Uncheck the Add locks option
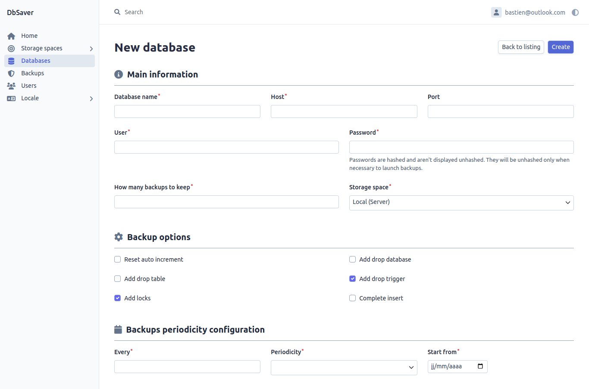The image size is (589, 389). pyautogui.click(x=117, y=298)
